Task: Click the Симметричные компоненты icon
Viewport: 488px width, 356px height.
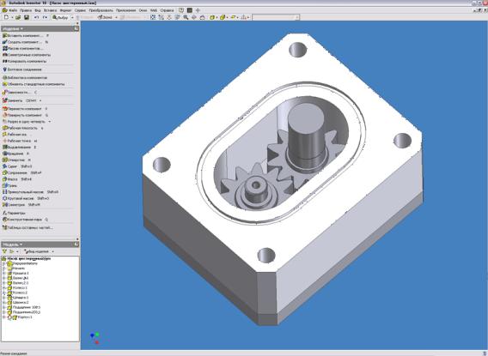Action: coord(4,55)
